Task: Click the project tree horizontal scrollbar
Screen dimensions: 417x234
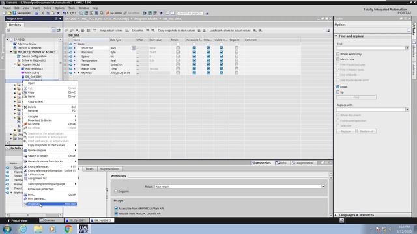Action: [x=34, y=215]
